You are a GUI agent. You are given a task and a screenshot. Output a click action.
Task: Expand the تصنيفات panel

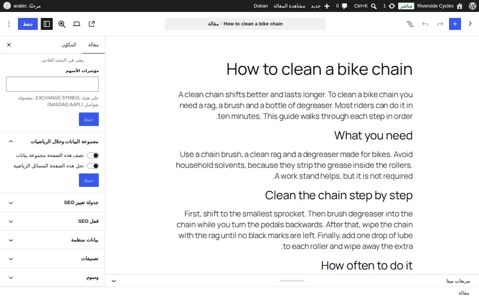coord(52,259)
